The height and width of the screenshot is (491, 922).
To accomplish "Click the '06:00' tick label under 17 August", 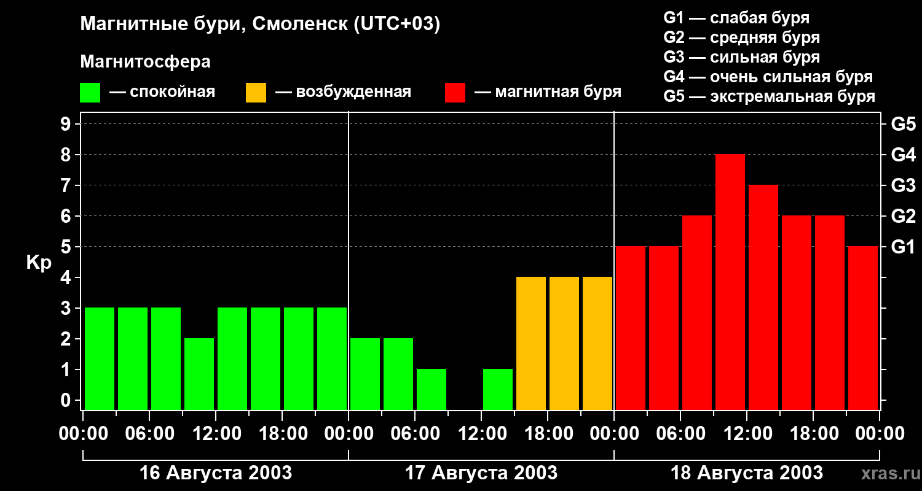I will 415,433.
